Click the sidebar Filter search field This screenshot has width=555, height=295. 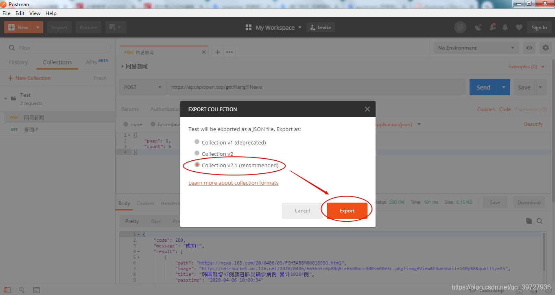click(57, 48)
